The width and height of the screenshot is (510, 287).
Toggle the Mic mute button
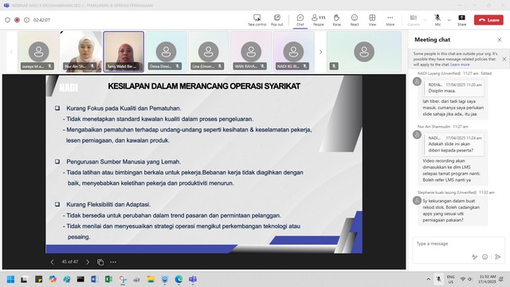click(437, 20)
